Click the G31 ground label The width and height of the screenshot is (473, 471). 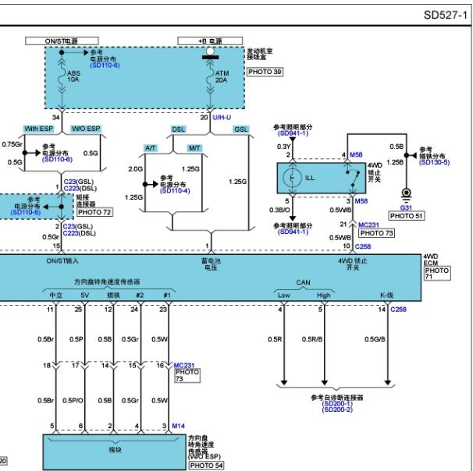coord(406,207)
